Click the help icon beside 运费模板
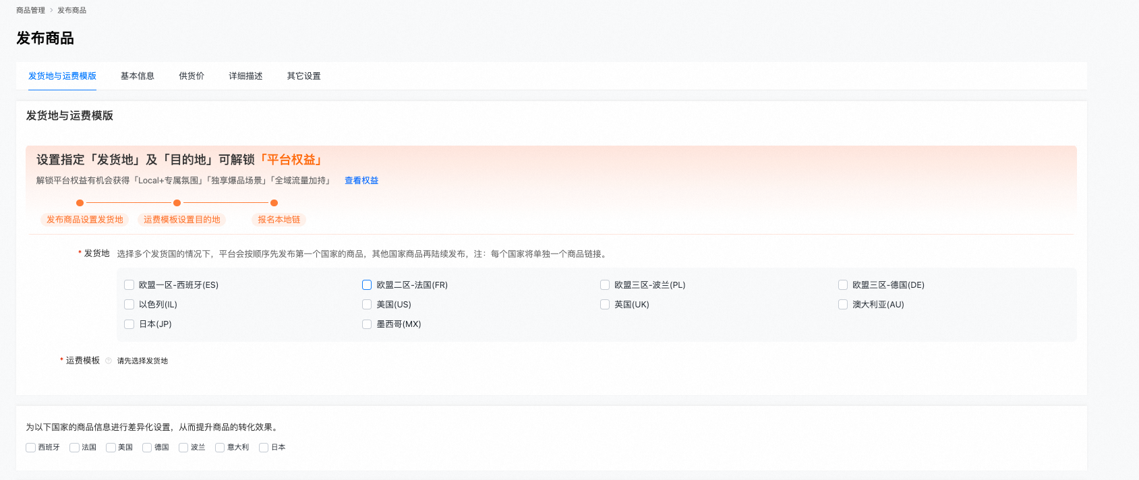 (109, 361)
